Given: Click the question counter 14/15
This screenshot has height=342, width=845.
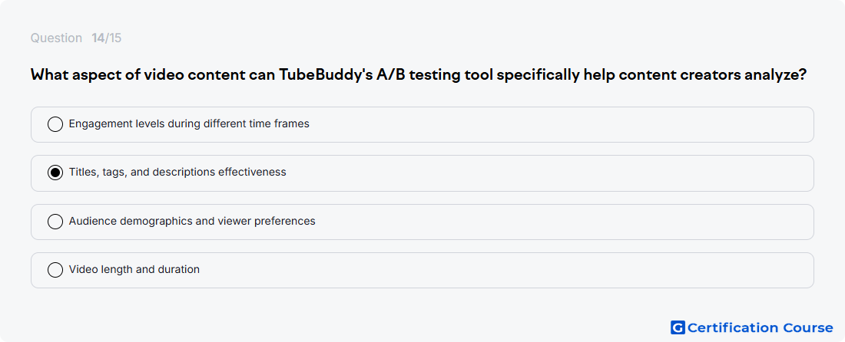Looking at the screenshot, I should [x=106, y=38].
